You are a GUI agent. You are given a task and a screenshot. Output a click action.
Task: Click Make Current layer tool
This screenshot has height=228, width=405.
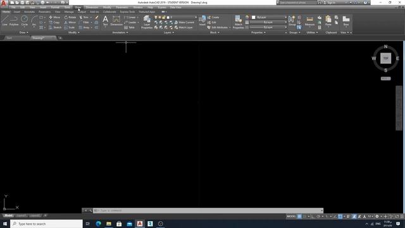[184, 23]
